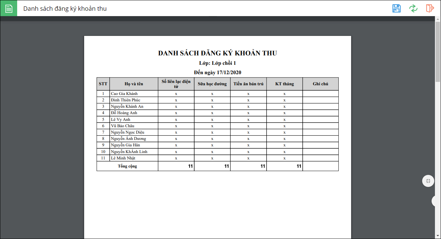Click the x for Lê Minh Nhật's KT tháng
The height and width of the screenshot is (239, 441).
point(284,158)
